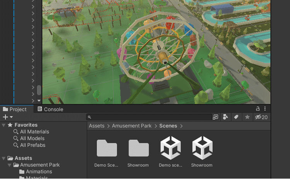The height and width of the screenshot is (186, 290).
Task: Open the Showroom Unity scene file
Action: (x=202, y=148)
